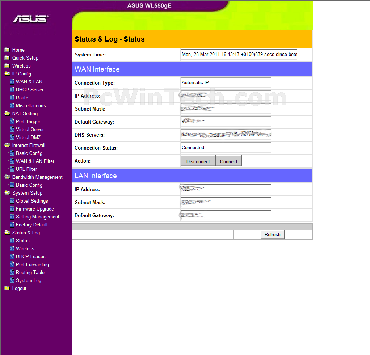Image resolution: width=370 pixels, height=355 pixels.
Task: Collapse the Status & Log open-folder icon
Action: (x=7, y=233)
